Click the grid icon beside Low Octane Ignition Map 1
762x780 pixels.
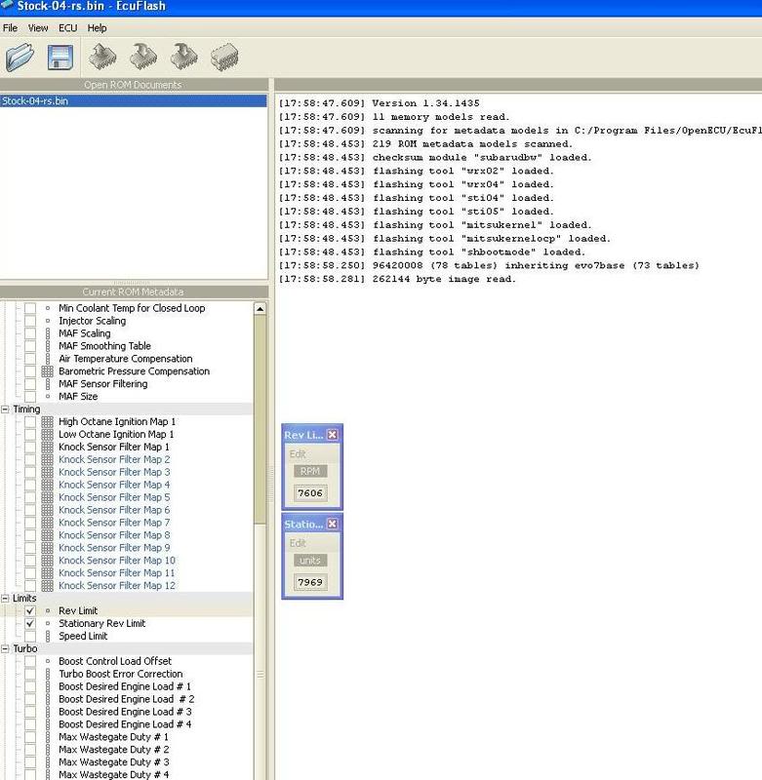pos(47,434)
